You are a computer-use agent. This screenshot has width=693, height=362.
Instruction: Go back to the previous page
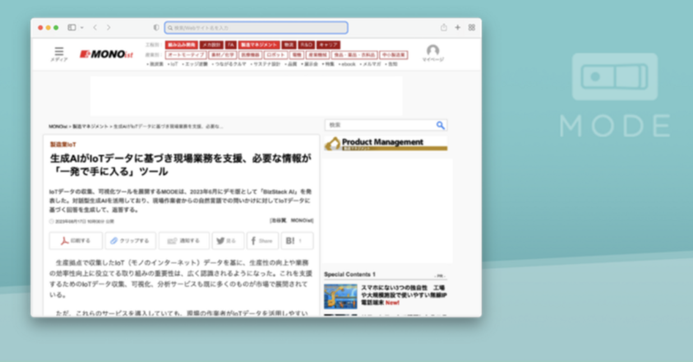95,27
